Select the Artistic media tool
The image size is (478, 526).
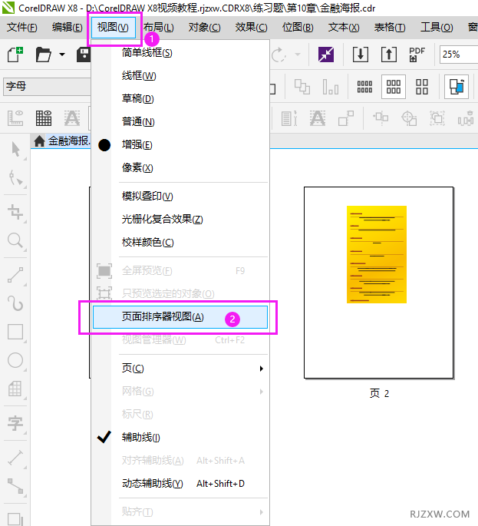[15, 303]
